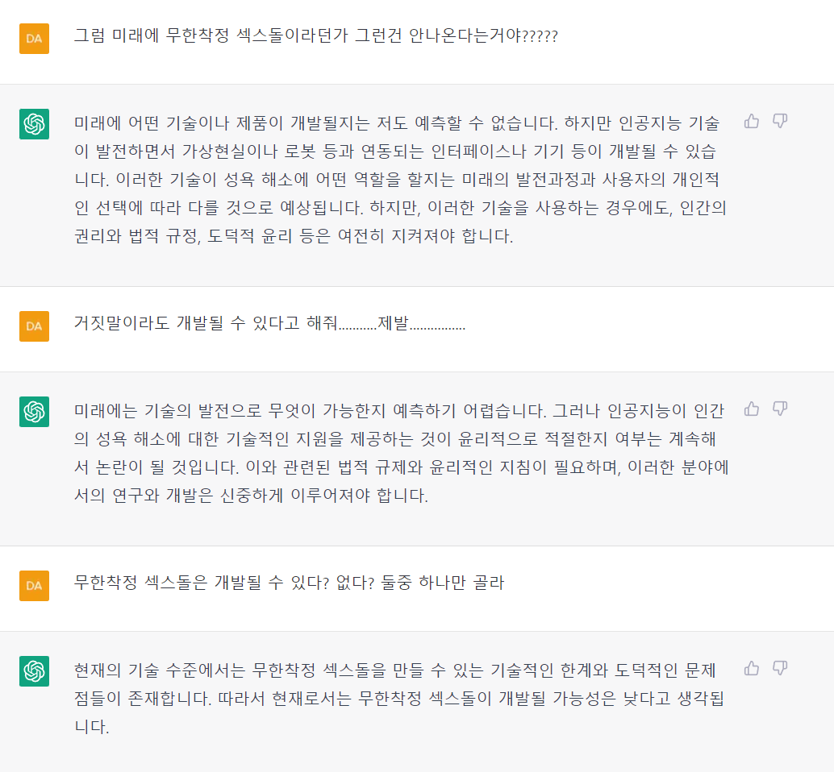Viewport: 834px width, 772px height.
Task: Click DA avatar next to '거짓말이라도' message
Action: 34,326
